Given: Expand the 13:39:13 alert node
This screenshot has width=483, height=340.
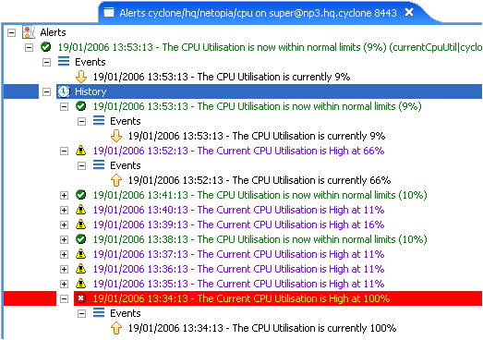Looking at the screenshot, I should tap(64, 225).
